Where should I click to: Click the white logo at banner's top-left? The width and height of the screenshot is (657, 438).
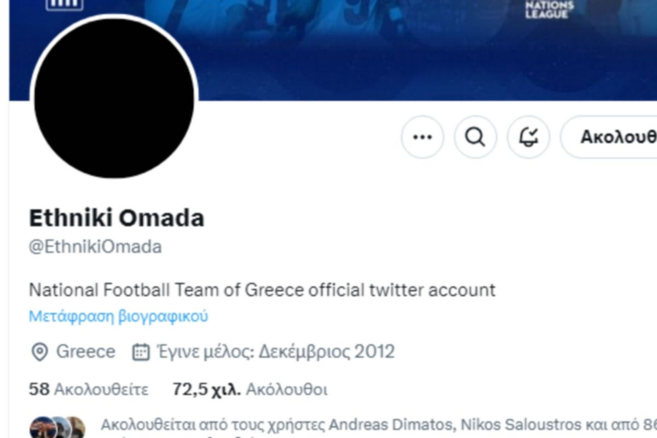65,5
